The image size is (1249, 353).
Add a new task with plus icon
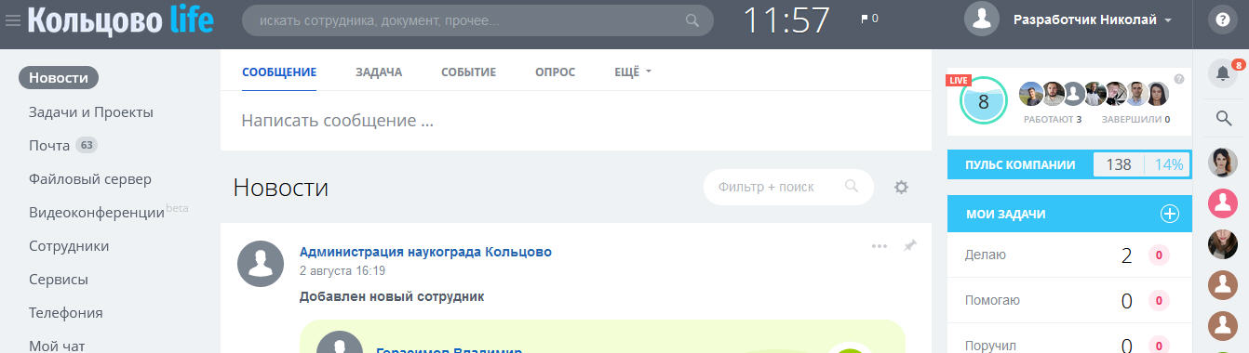[1170, 214]
